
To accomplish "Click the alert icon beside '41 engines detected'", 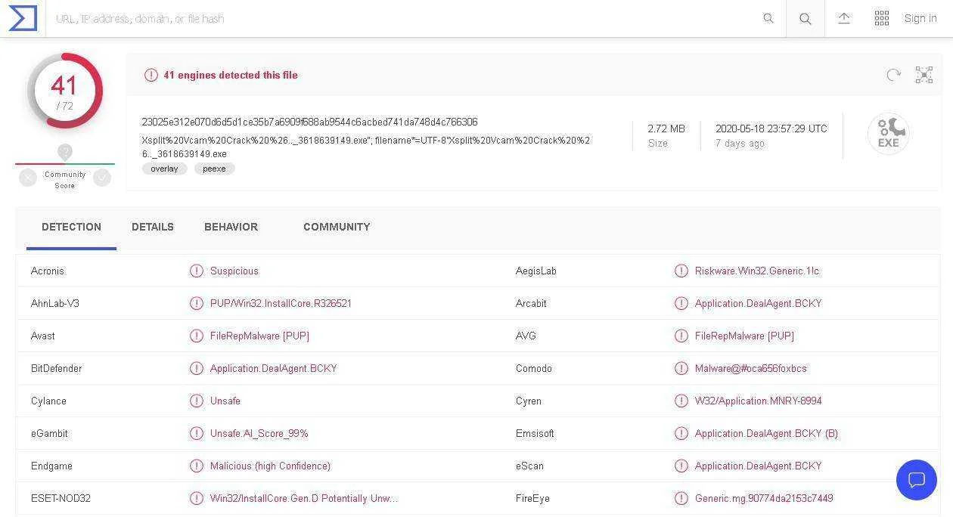I will 151,75.
